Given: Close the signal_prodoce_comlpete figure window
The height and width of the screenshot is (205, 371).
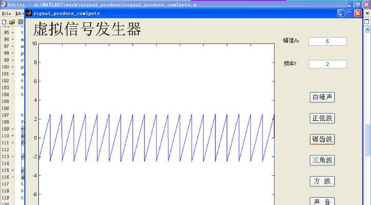Looking at the screenshot, I should [x=358, y=13].
